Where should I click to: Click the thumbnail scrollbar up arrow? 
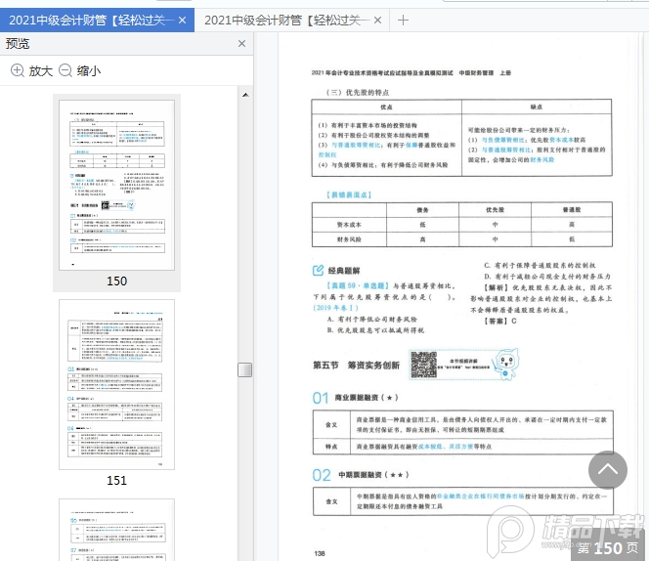coord(245,95)
